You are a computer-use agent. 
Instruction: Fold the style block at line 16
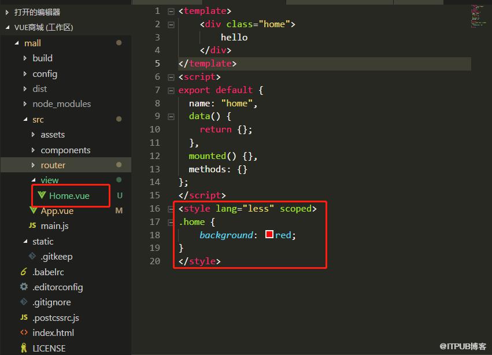[171, 209]
